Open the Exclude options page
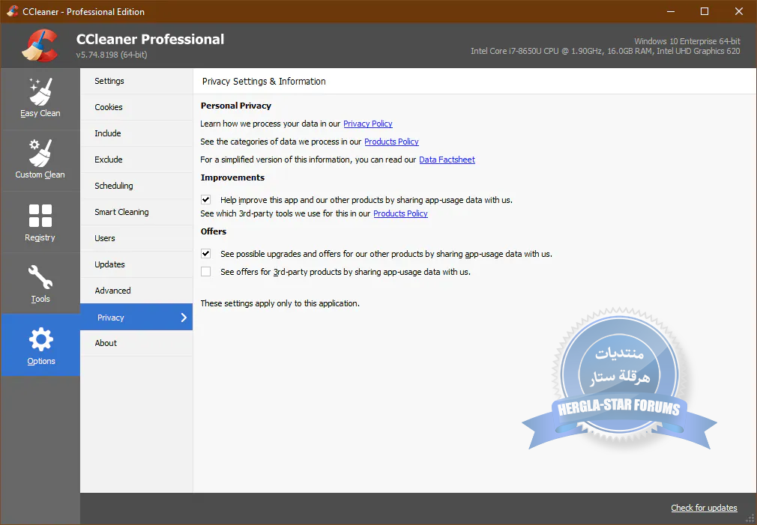This screenshot has height=525, width=757. tap(136, 160)
